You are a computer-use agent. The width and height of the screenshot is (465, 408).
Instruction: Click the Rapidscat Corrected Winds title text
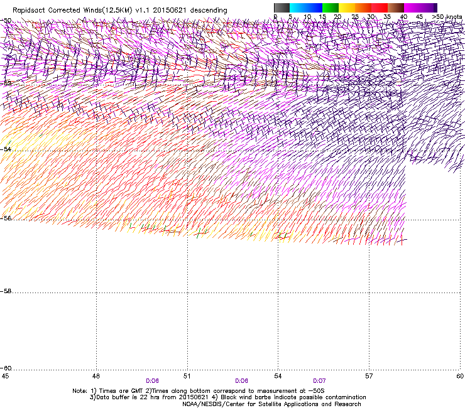click(120, 10)
